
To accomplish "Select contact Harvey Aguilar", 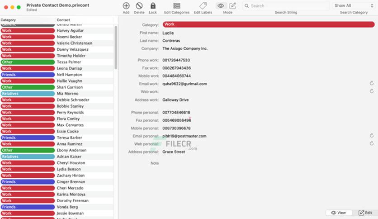I will pyautogui.click(x=70, y=31).
